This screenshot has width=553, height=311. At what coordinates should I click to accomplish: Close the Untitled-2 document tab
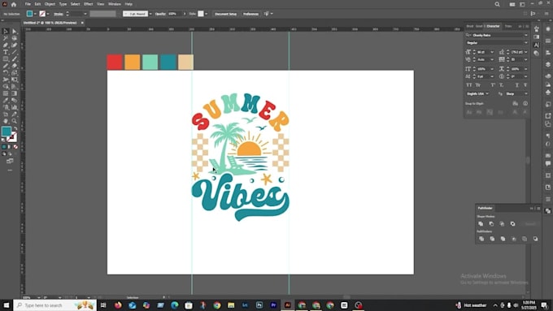[x=82, y=23]
